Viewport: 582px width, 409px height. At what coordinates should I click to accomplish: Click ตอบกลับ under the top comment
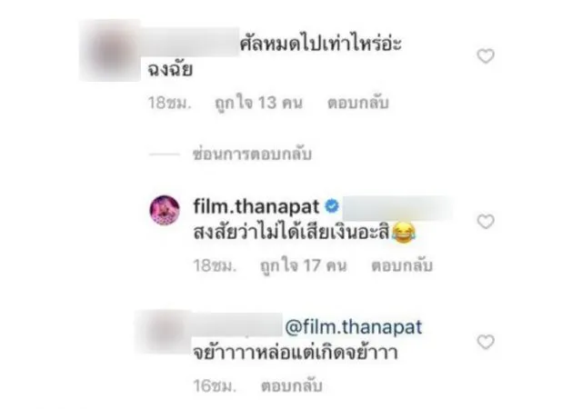tap(358, 103)
